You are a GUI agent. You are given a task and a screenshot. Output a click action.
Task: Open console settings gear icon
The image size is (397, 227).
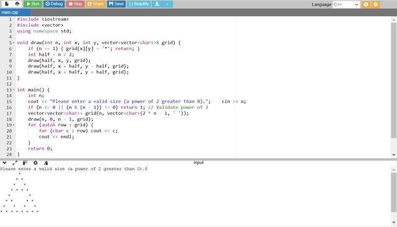[35, 163]
